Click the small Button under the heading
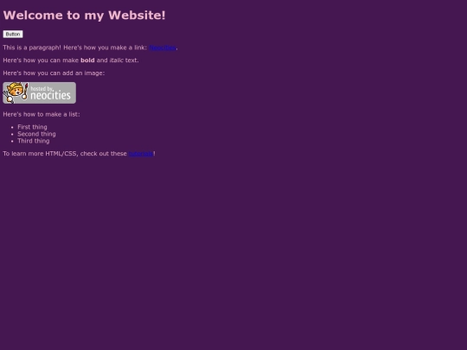The width and height of the screenshot is (467, 350). pyautogui.click(x=13, y=35)
